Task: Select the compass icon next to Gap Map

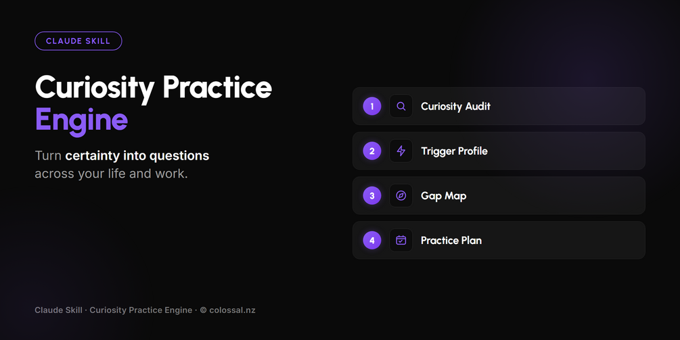Action: 401,195
